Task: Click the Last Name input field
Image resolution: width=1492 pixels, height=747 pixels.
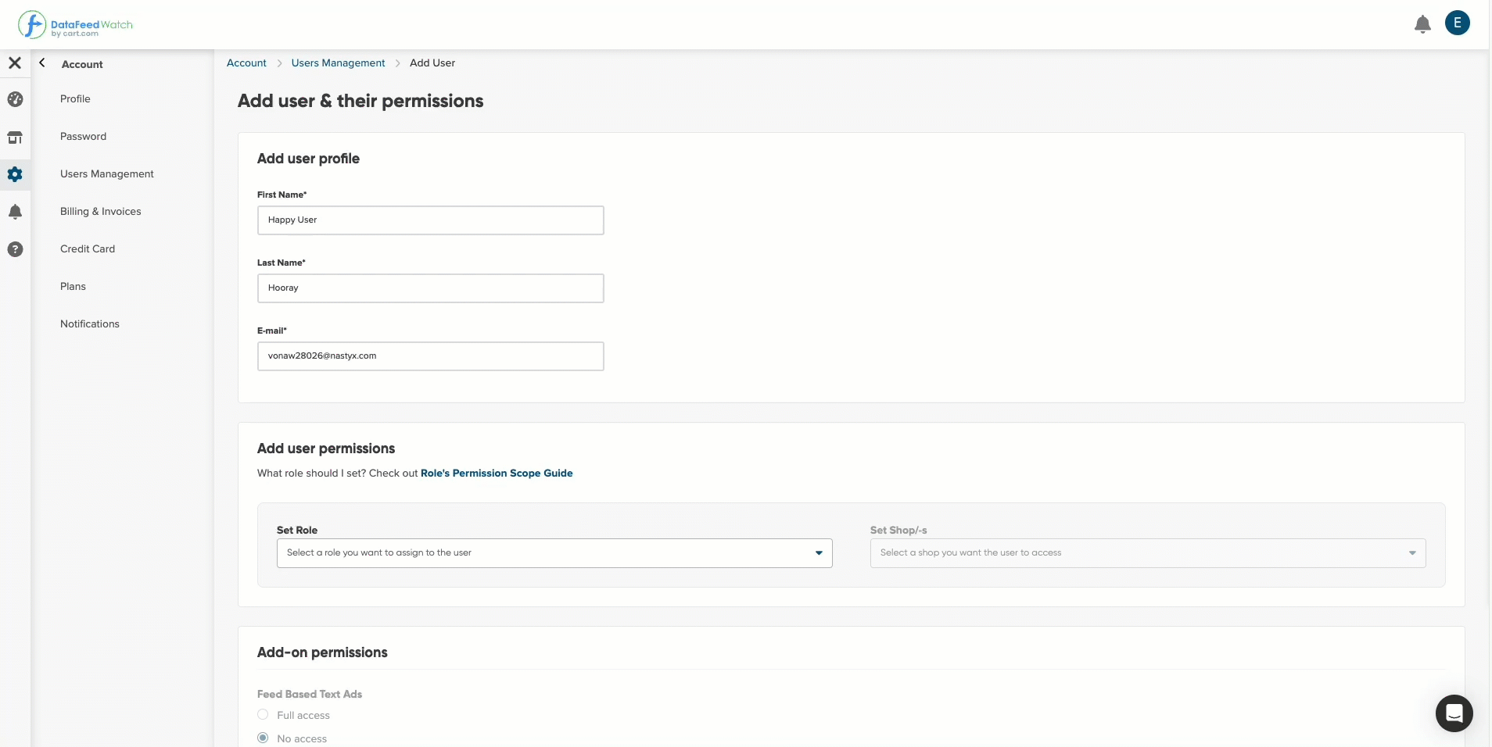Action: (x=430, y=288)
